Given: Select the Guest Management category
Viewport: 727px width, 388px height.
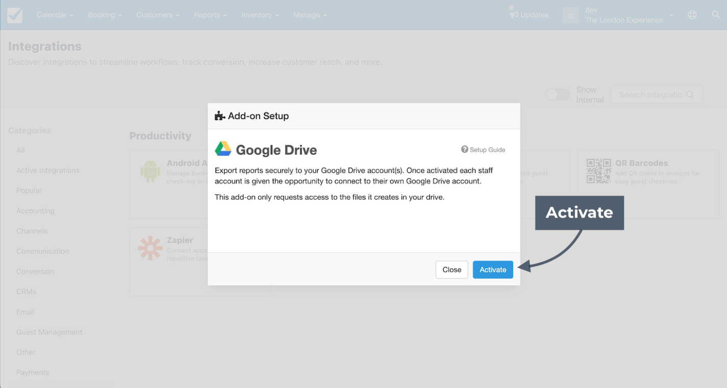Looking at the screenshot, I should tap(49, 332).
